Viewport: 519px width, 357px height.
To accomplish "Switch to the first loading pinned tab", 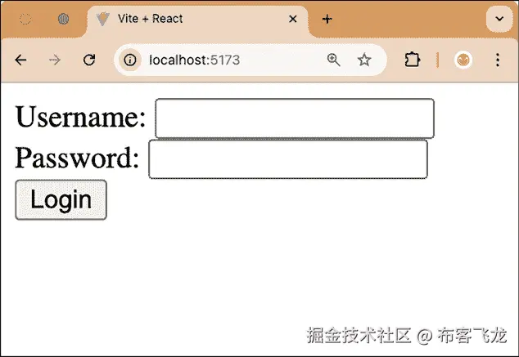I will pos(25,19).
